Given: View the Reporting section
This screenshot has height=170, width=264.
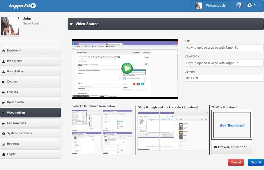Looking at the screenshot, I should click(x=30, y=144).
